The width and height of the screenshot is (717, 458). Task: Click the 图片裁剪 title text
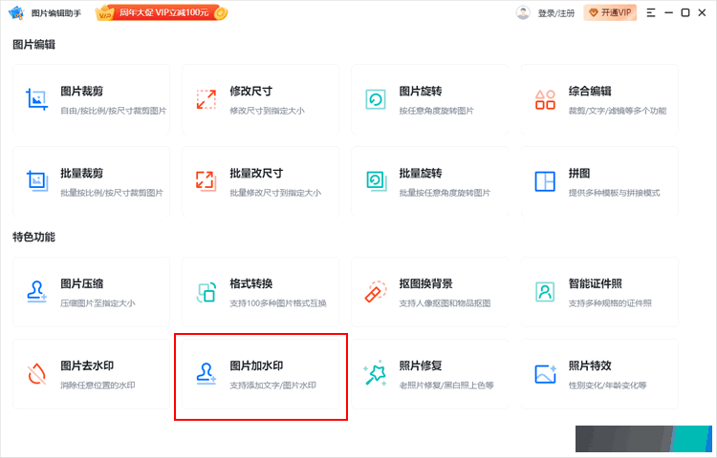pyautogui.click(x=82, y=92)
